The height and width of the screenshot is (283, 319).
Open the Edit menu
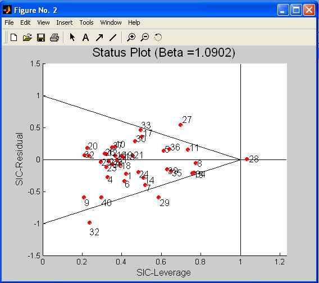pyautogui.click(x=25, y=22)
